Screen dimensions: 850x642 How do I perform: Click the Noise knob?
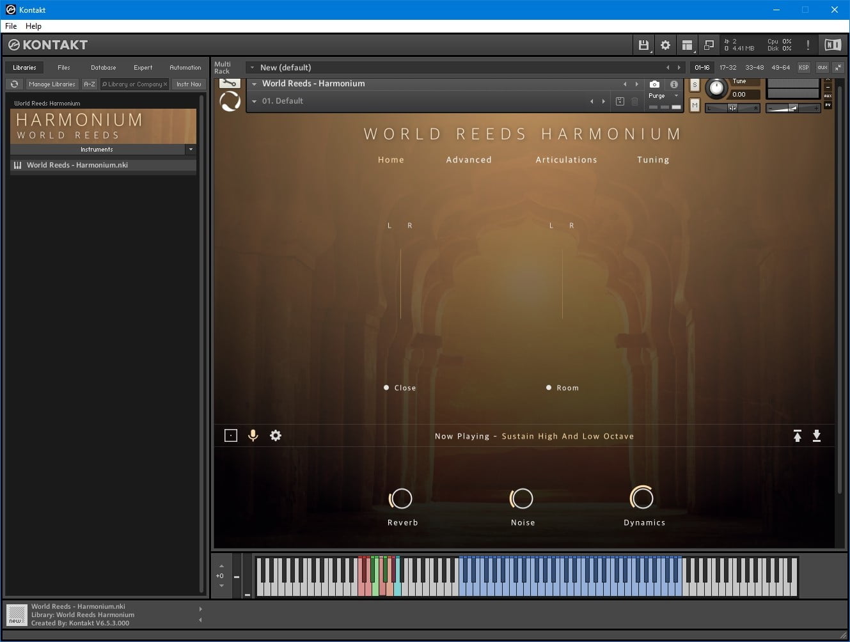[x=521, y=498]
